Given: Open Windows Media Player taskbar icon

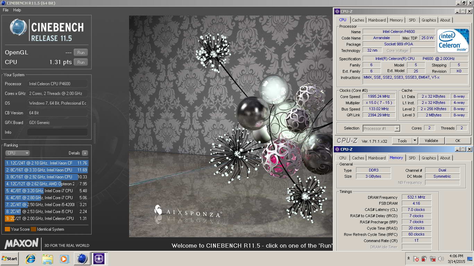Looking at the screenshot, I should point(64,259).
